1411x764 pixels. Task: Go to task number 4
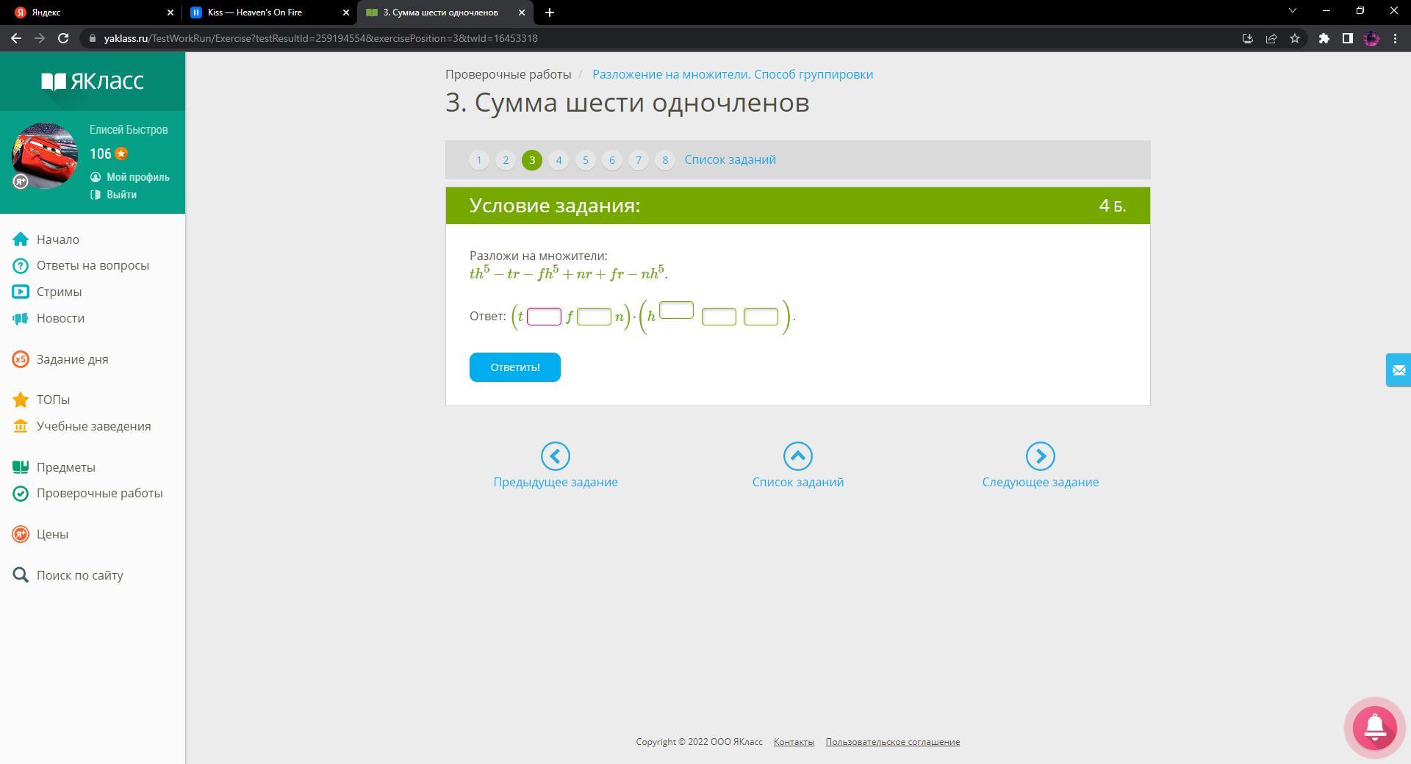559,160
